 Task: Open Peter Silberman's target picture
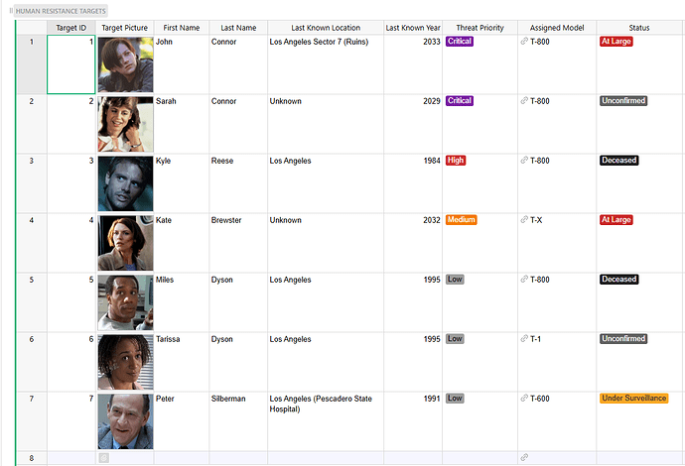coord(125,421)
